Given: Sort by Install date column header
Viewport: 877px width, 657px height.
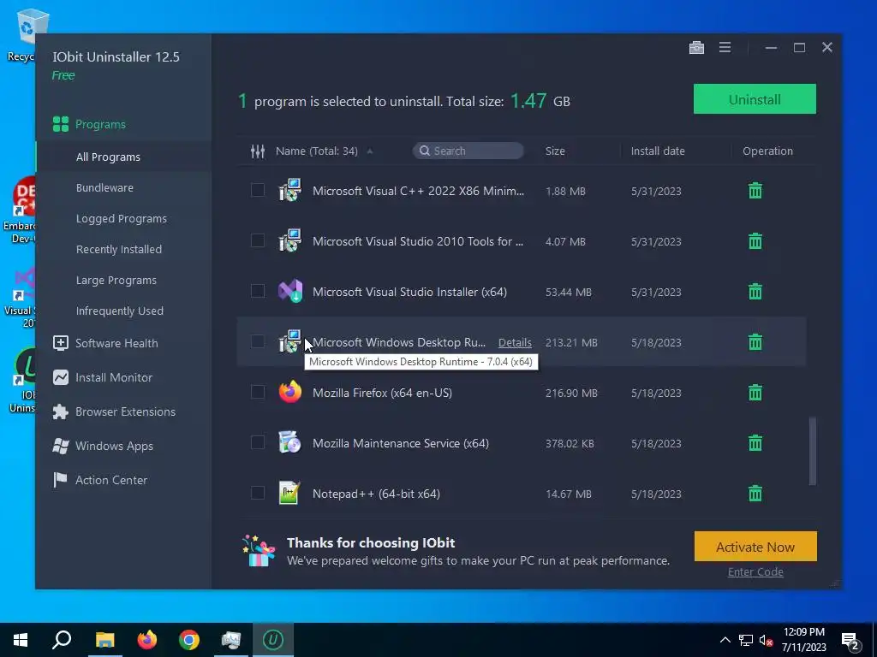Looking at the screenshot, I should point(658,151).
